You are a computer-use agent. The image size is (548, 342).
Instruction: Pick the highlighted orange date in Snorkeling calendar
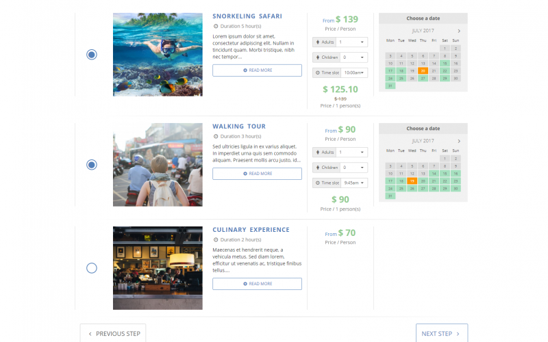(x=423, y=70)
